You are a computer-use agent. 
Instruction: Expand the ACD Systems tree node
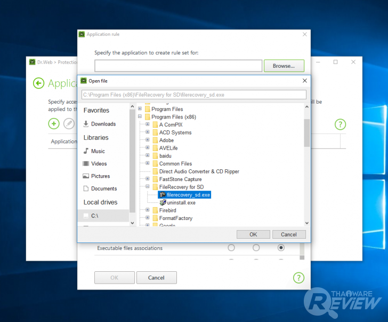click(x=148, y=132)
